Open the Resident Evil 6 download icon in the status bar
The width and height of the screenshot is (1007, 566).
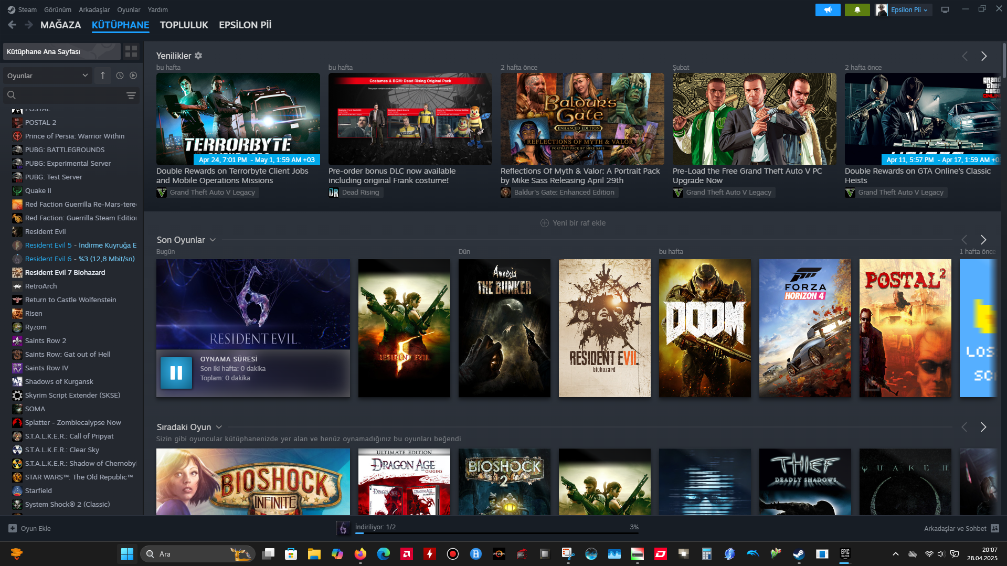(343, 528)
